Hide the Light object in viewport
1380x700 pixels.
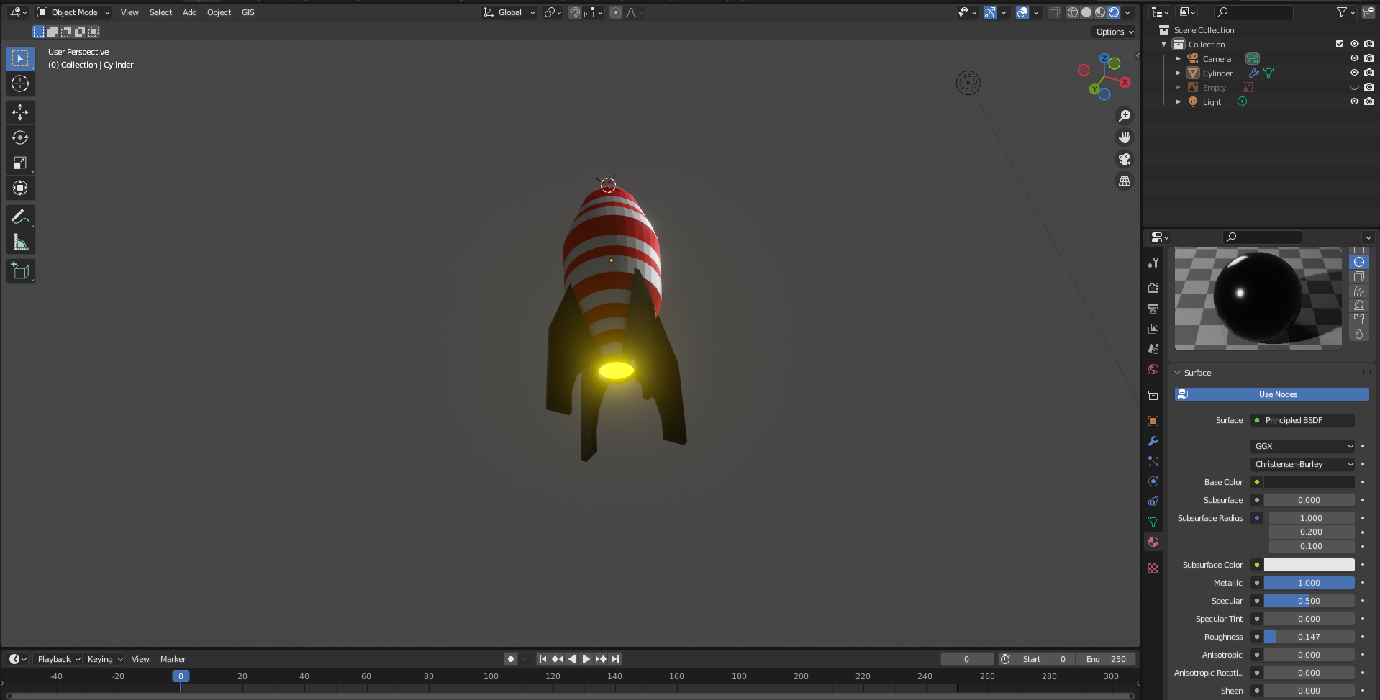(x=1354, y=101)
